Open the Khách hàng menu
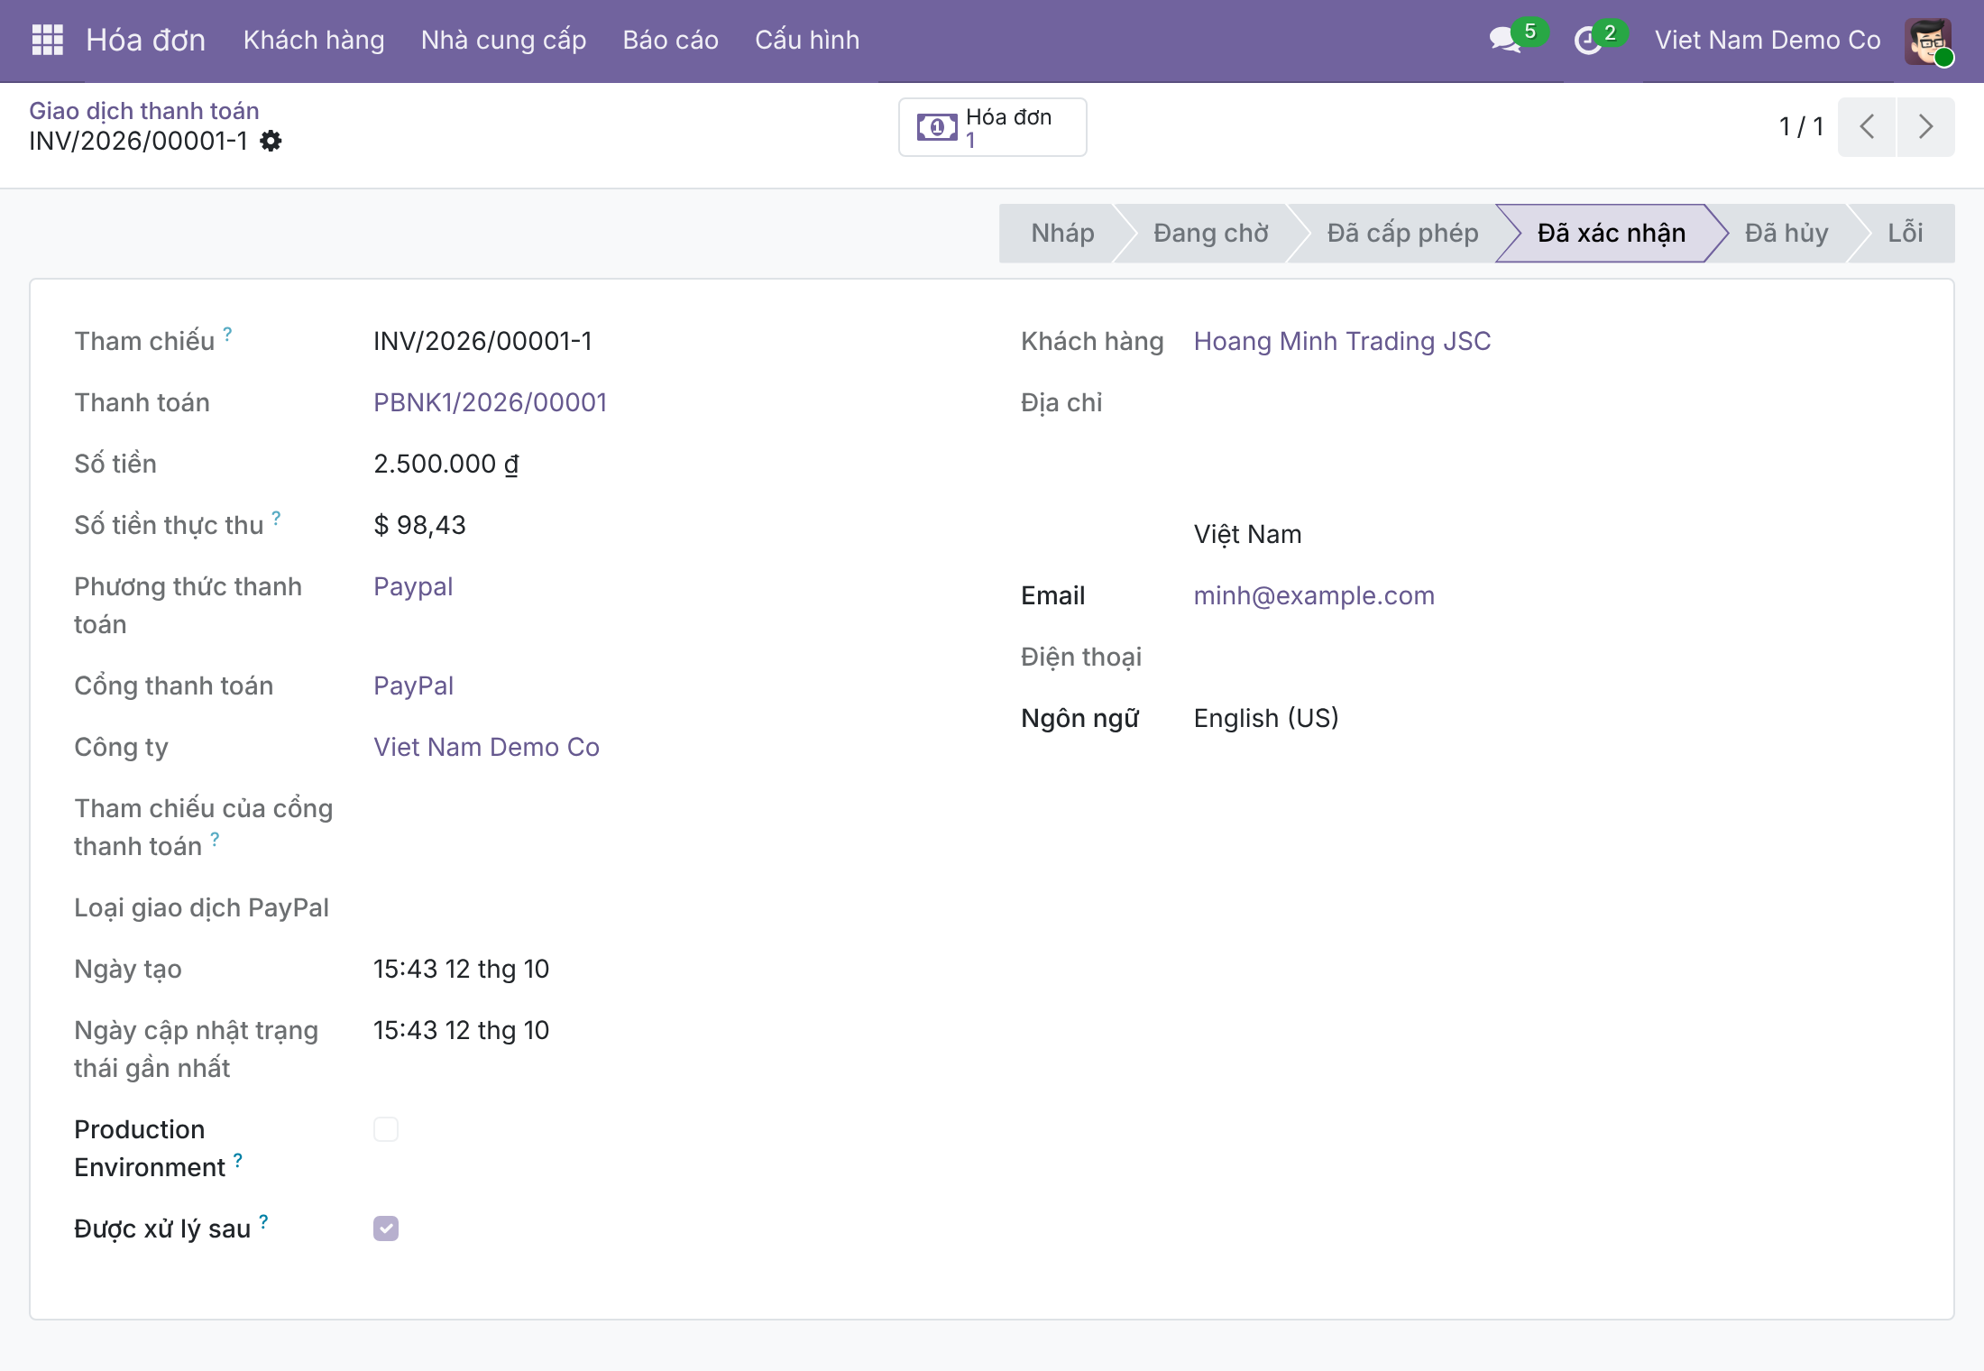 [314, 40]
